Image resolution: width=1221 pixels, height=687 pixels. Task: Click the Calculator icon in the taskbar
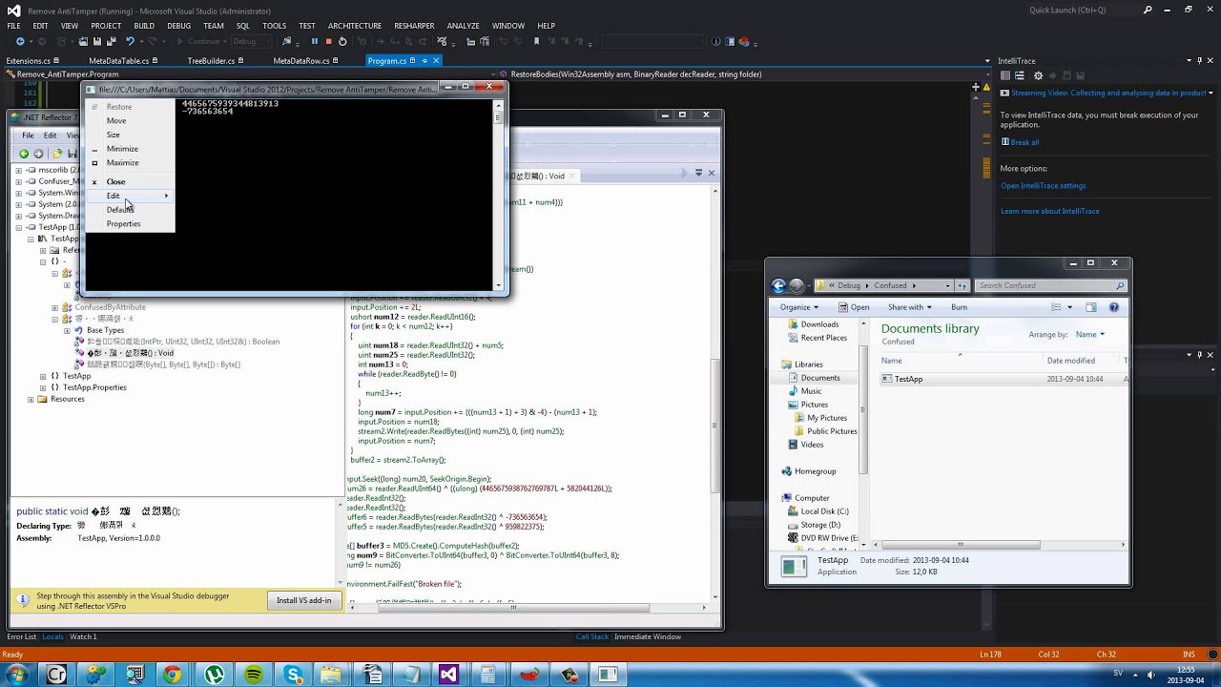(487, 675)
